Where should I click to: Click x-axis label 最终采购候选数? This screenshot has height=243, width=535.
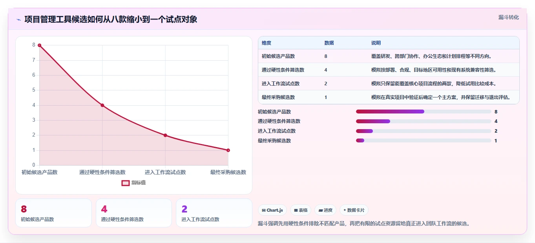[228, 172]
